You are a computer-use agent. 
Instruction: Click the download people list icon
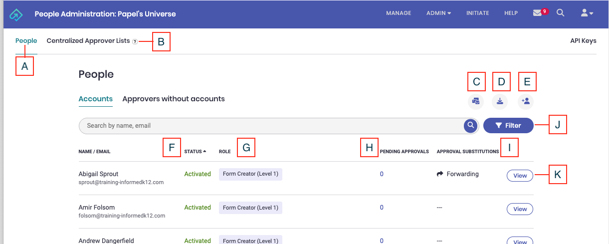pos(500,101)
